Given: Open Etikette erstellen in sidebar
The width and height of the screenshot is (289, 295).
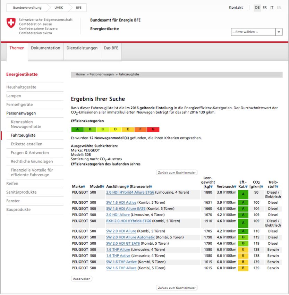Looking at the screenshot, I should click(26, 144).
